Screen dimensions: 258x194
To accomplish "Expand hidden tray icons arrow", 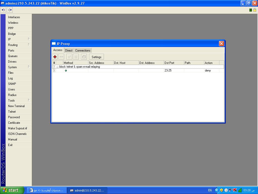I will click(x=217, y=190).
